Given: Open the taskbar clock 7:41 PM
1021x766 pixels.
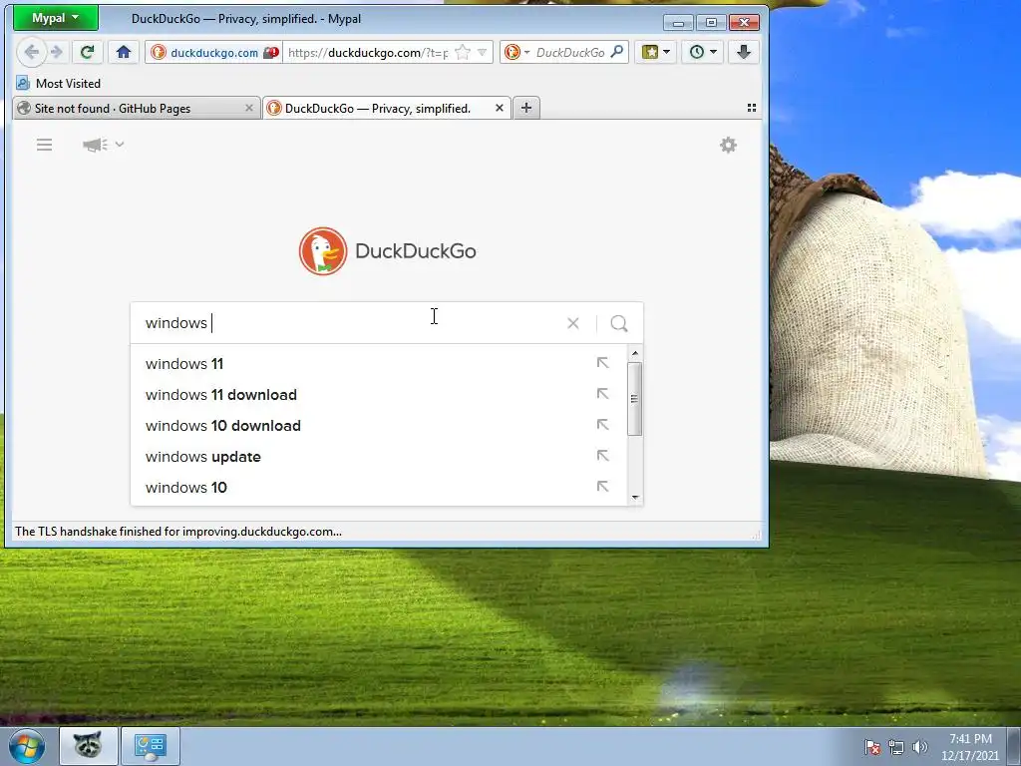Looking at the screenshot, I should tap(970, 747).
